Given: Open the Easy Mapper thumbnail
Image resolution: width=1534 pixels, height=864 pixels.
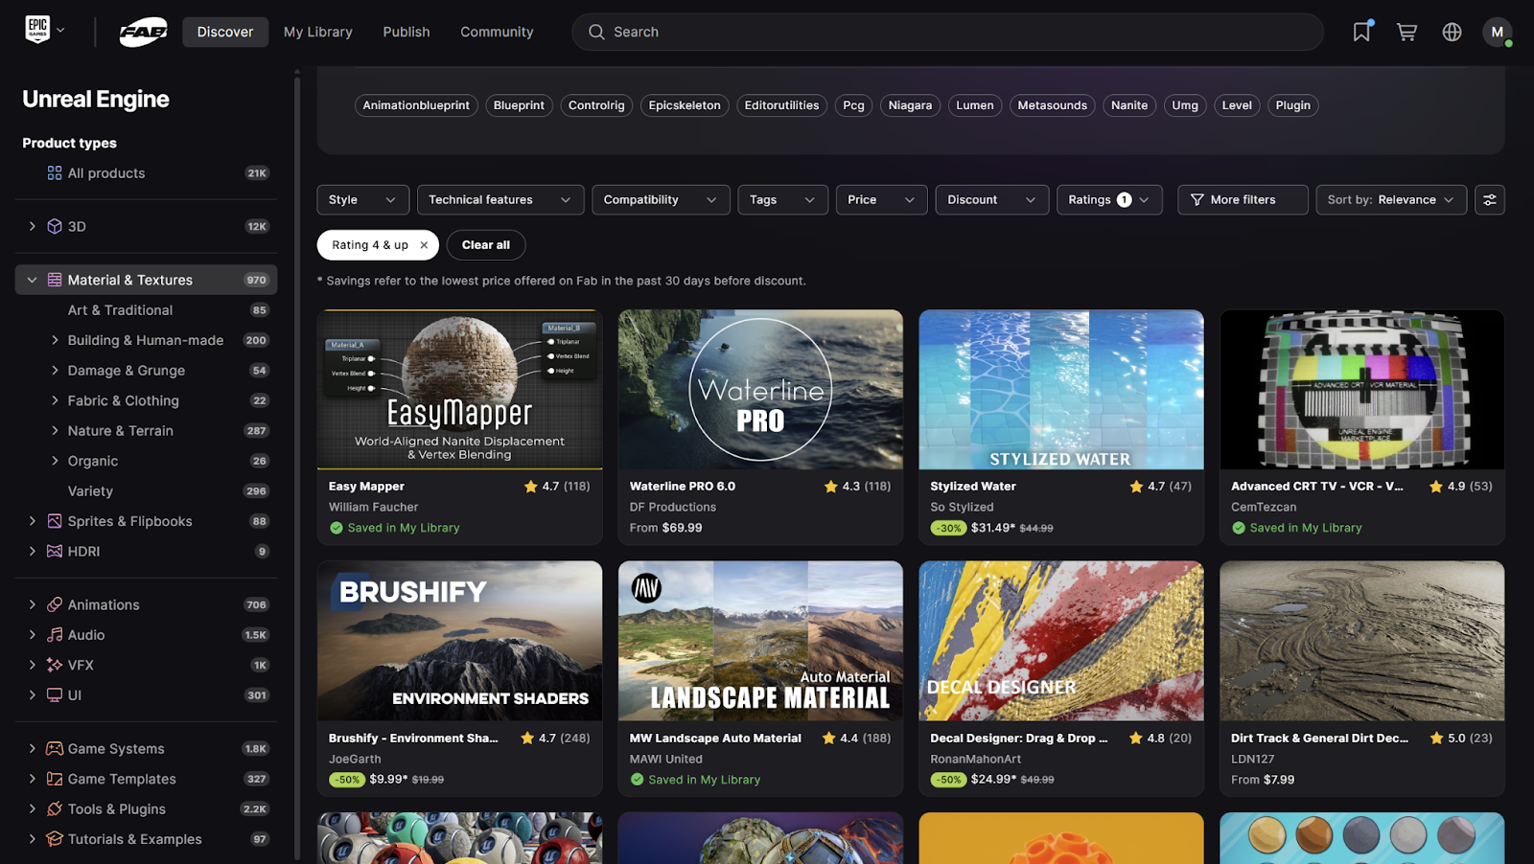Looking at the screenshot, I should pyautogui.click(x=460, y=389).
